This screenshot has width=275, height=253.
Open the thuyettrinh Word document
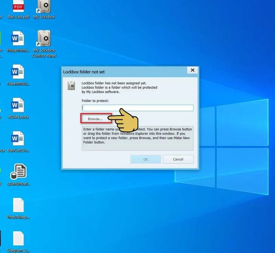[18, 40]
